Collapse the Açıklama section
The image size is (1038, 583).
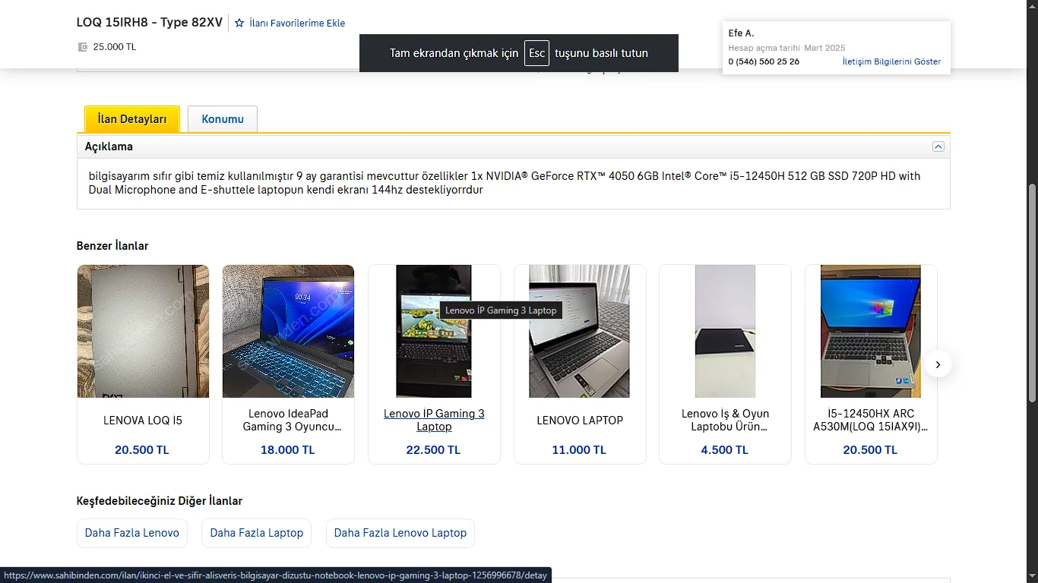[x=938, y=147]
